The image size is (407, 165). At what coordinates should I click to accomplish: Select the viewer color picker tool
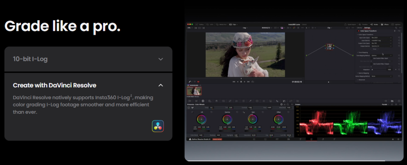click(190, 82)
